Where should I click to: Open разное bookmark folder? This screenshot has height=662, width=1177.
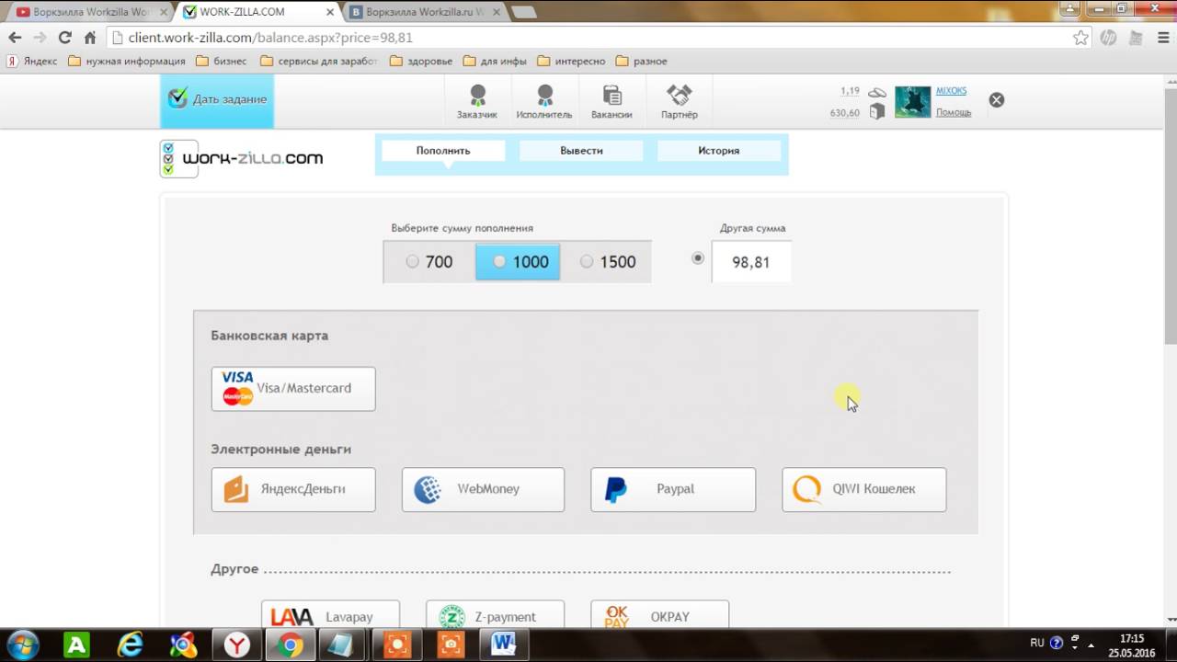tap(641, 62)
